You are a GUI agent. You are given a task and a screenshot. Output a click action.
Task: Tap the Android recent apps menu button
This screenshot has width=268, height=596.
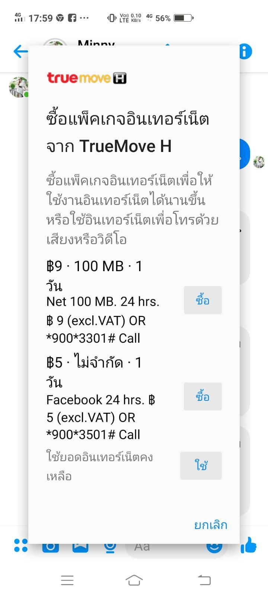(67, 580)
